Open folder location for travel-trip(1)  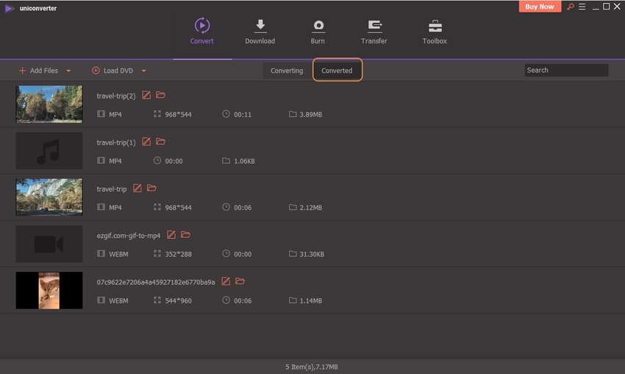click(x=161, y=141)
